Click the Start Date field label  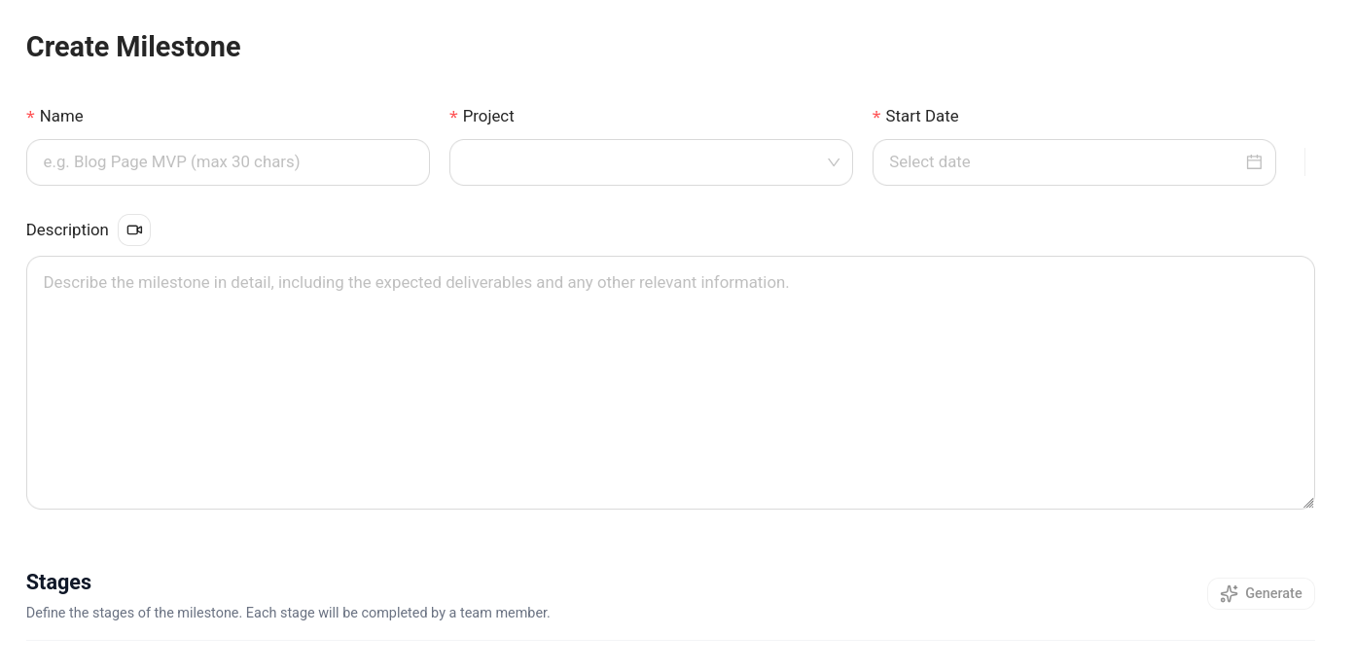[x=921, y=116]
